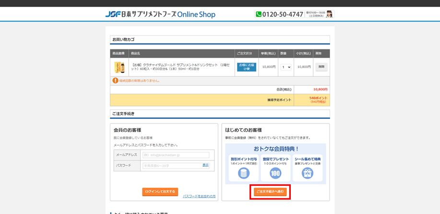Open the パスワードをお忘れの方 forgot password link
This screenshot has width=440, height=214.
pos(199,196)
